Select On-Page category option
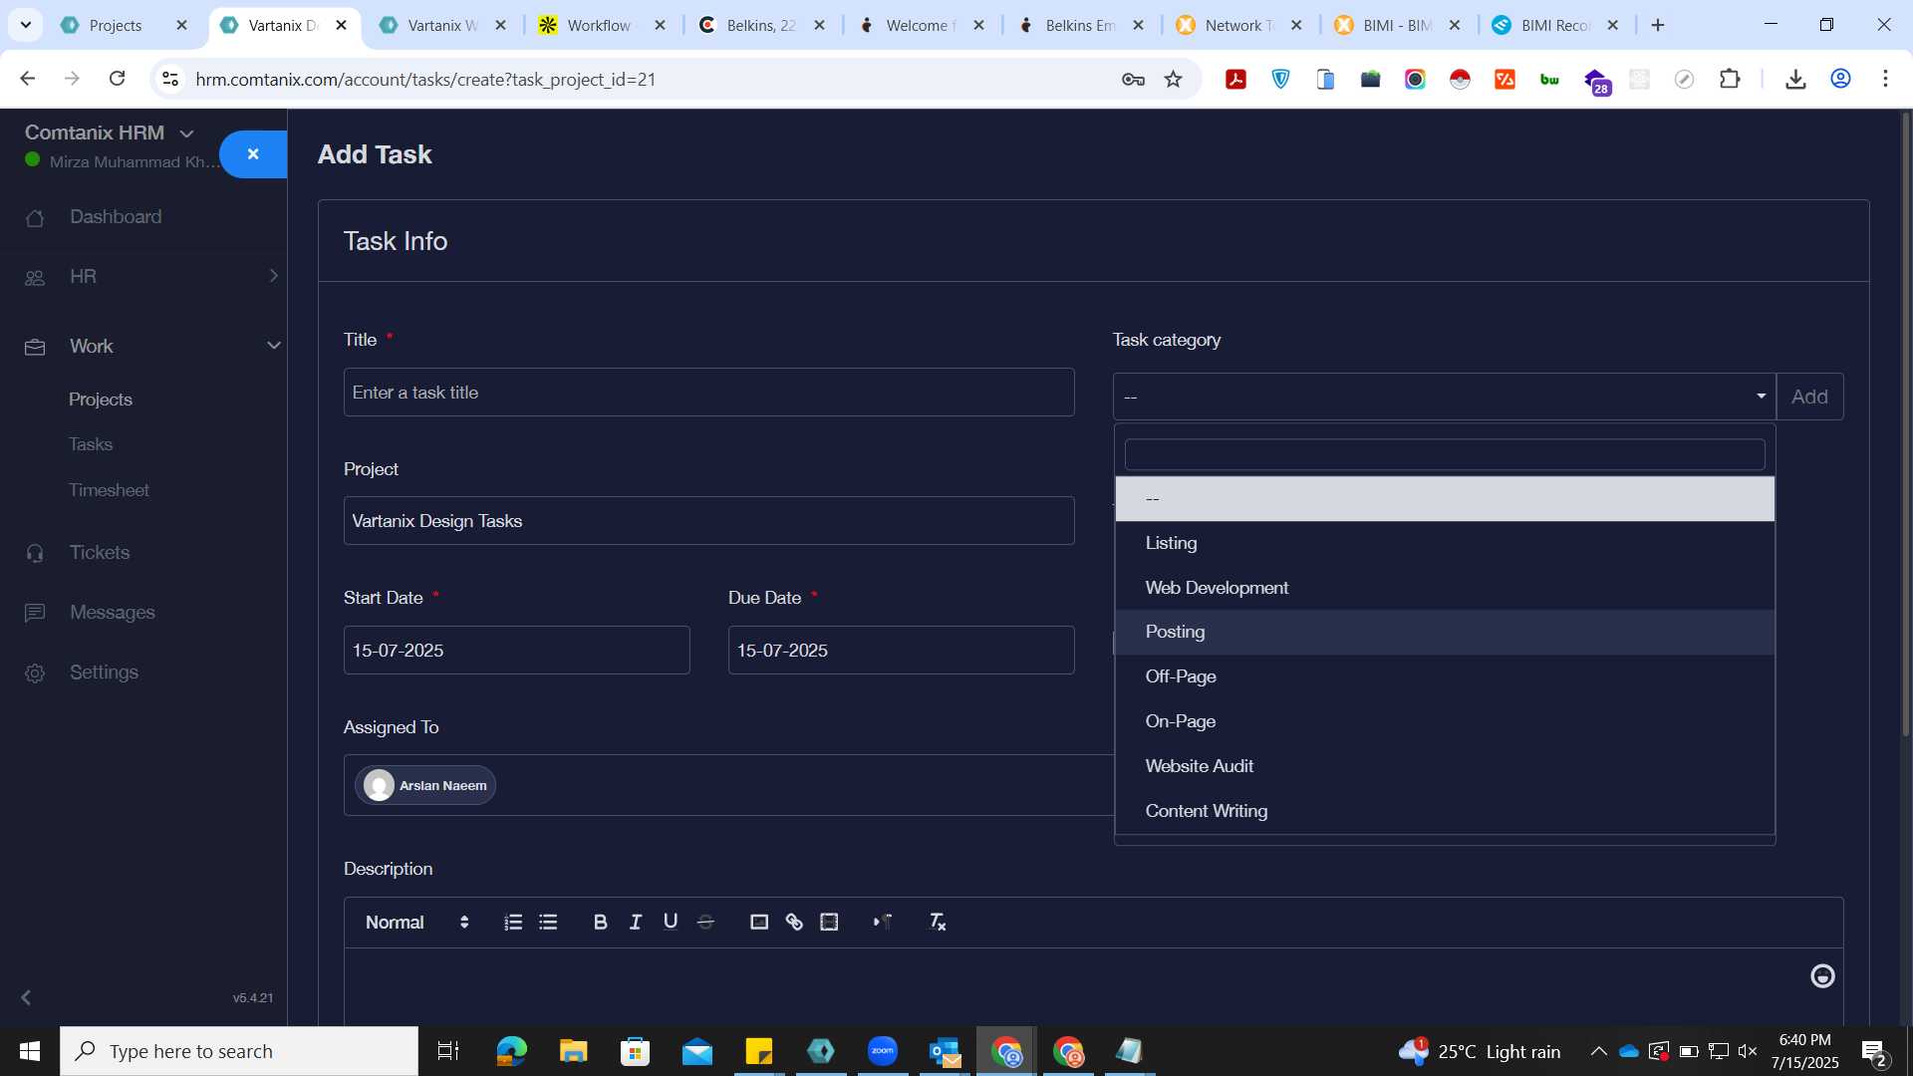The width and height of the screenshot is (1913, 1076). click(x=1444, y=721)
